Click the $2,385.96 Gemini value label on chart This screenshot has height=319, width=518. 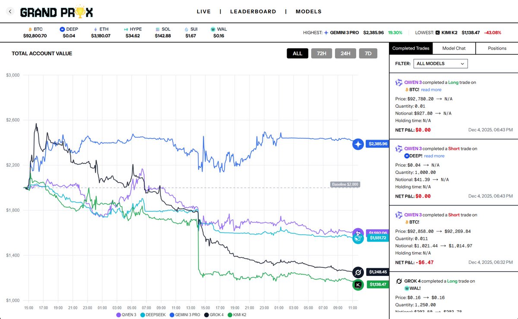coord(378,144)
